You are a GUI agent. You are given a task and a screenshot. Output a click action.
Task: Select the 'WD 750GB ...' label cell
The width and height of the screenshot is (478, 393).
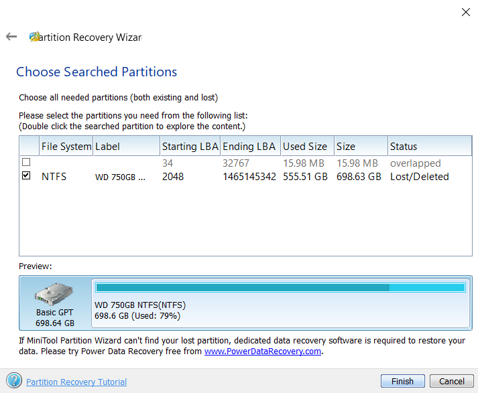[121, 177]
